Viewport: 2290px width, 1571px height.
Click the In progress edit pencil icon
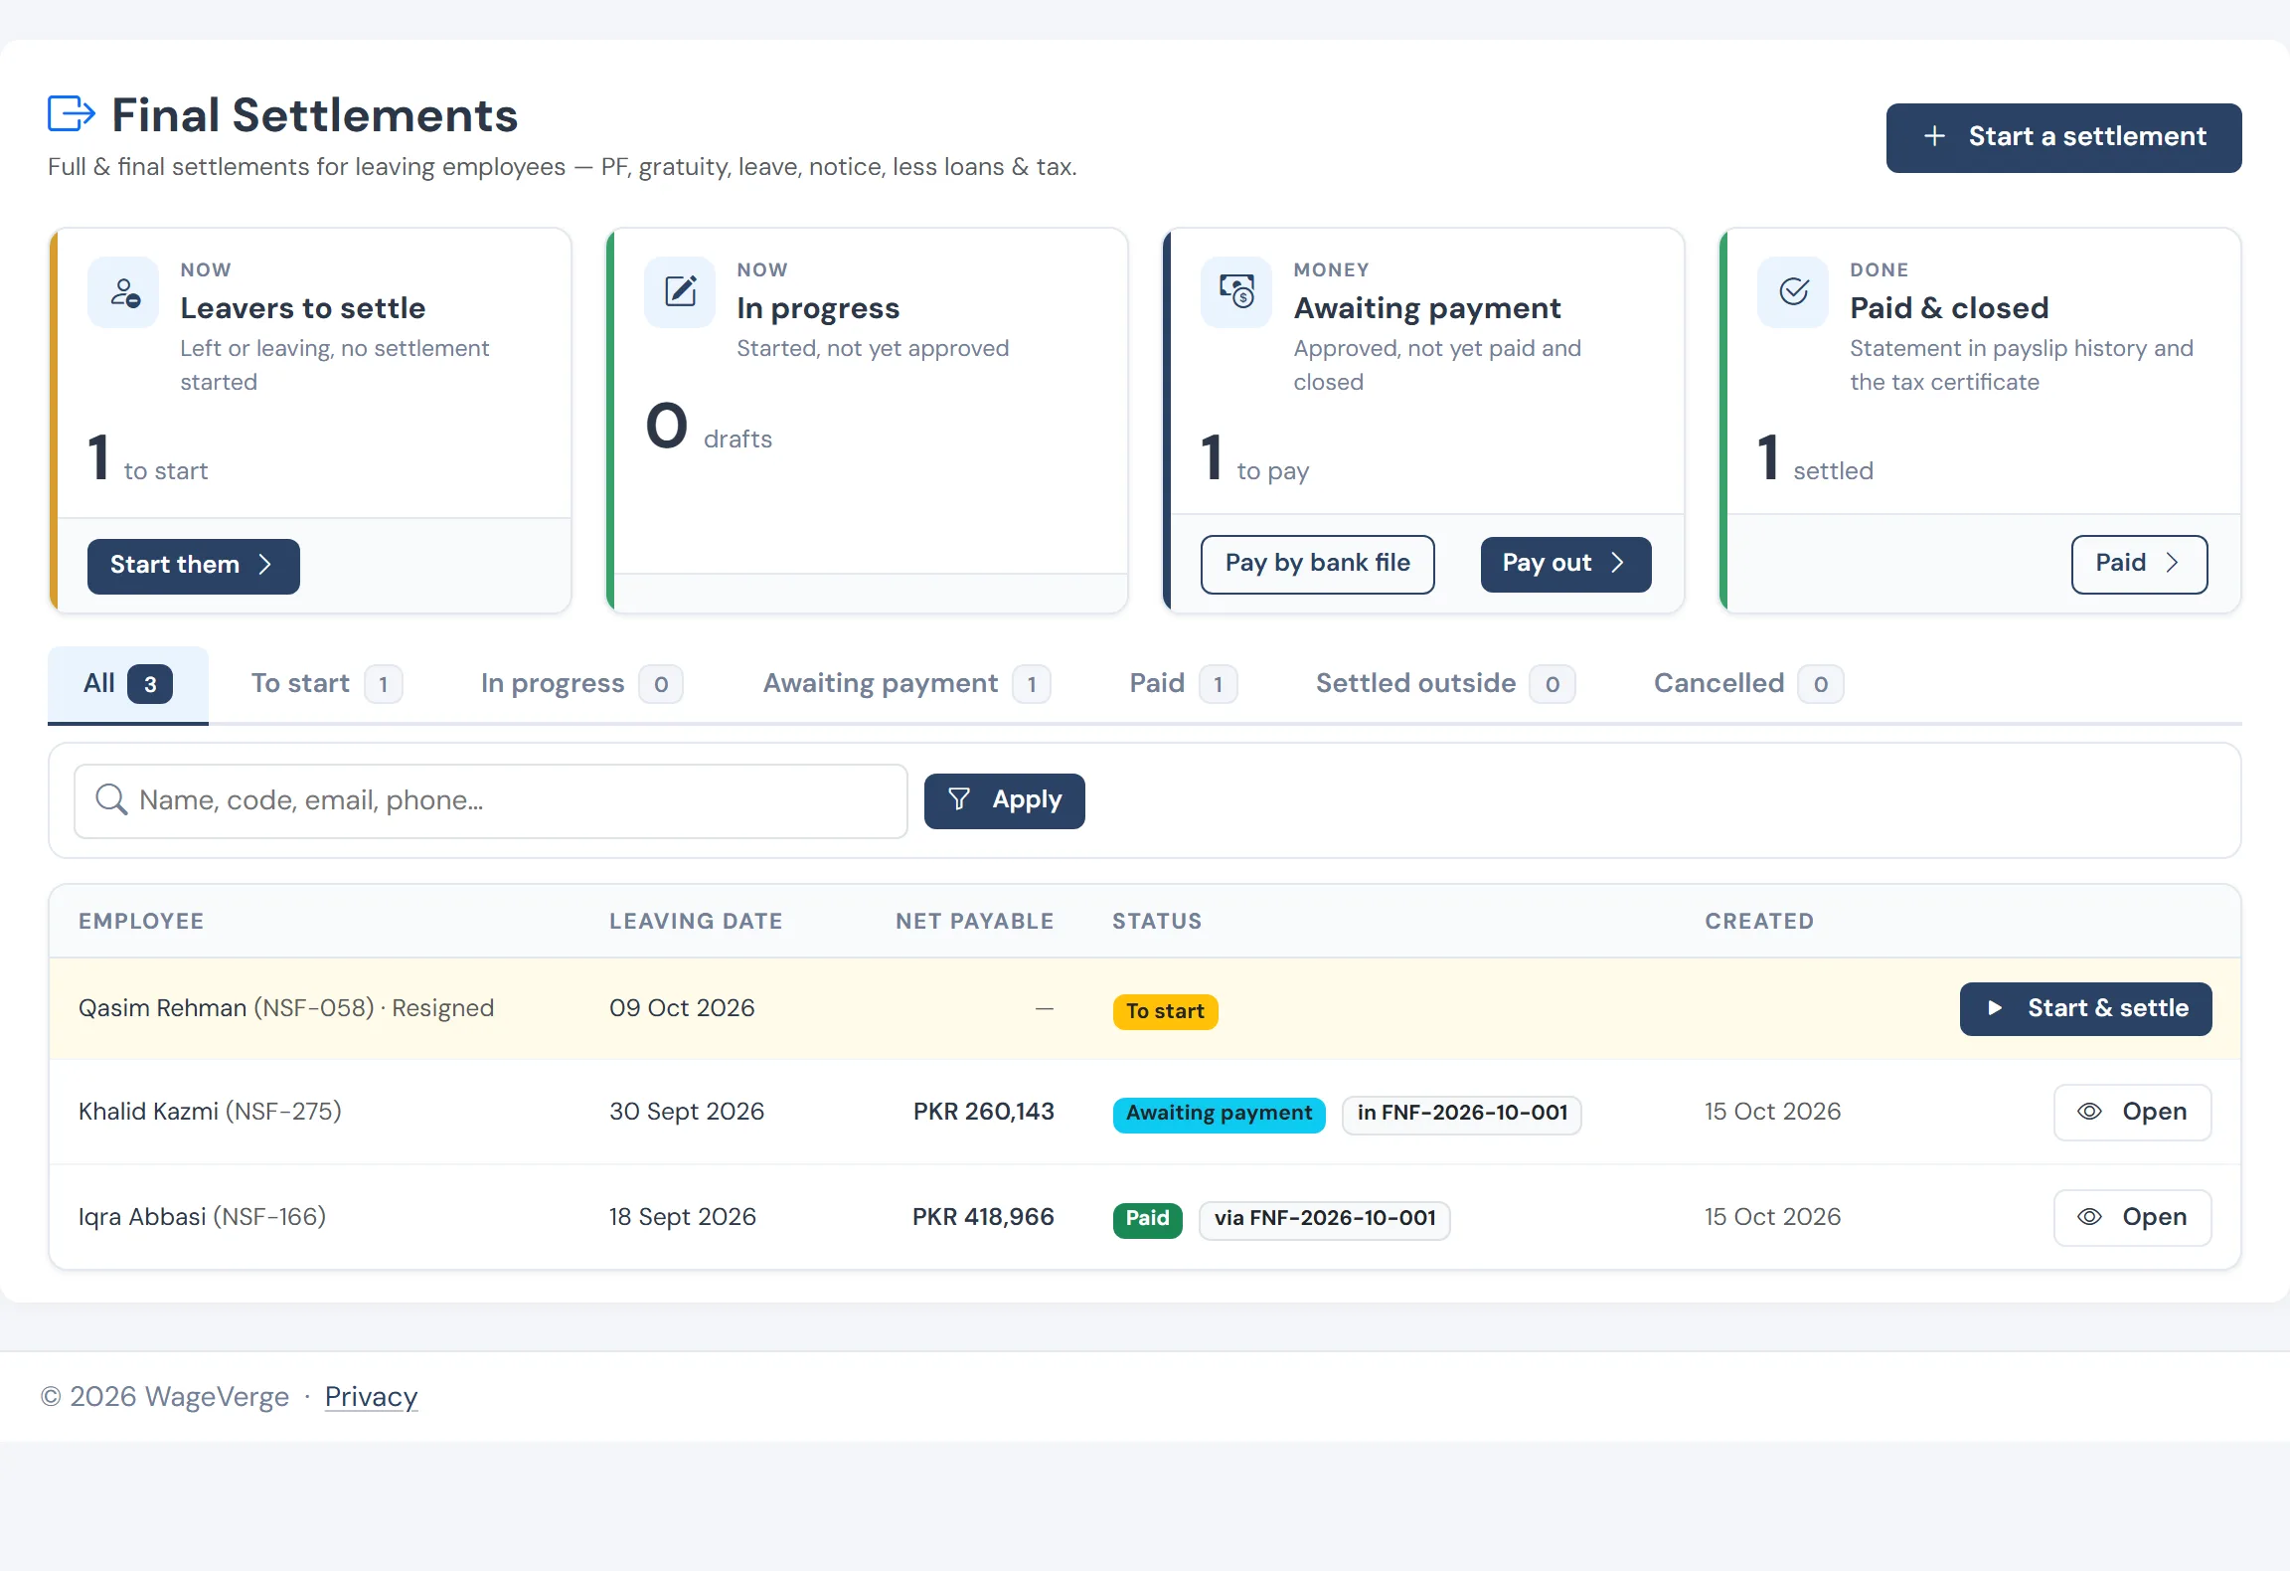(x=681, y=292)
